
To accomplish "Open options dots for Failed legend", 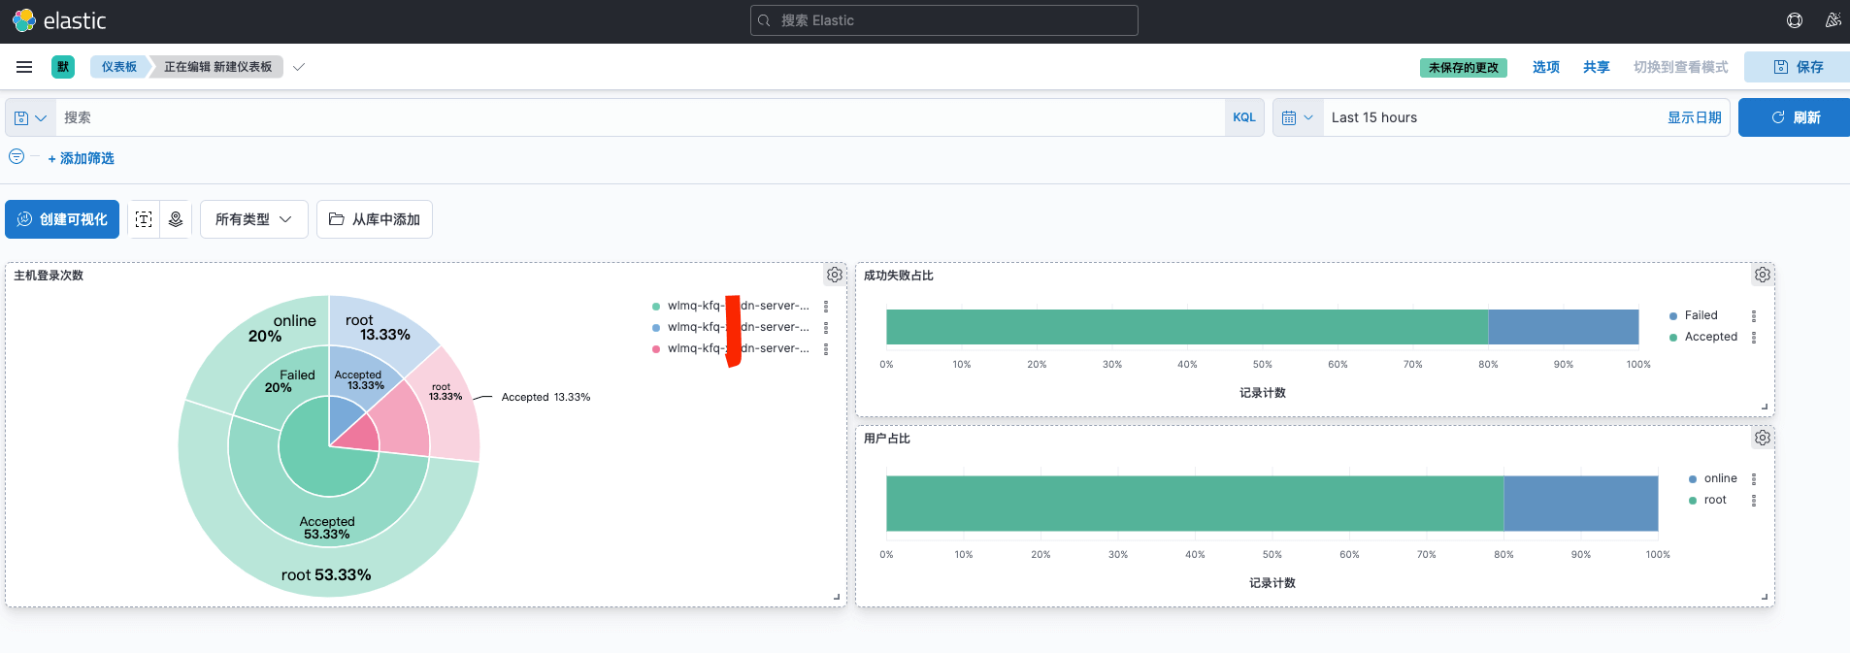I will coord(1754,316).
